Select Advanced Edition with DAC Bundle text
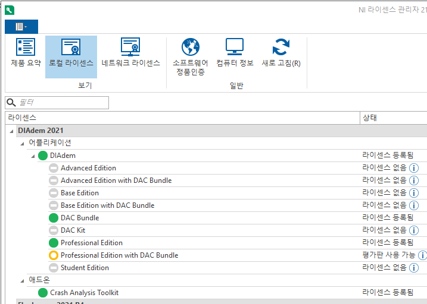 coord(116,180)
